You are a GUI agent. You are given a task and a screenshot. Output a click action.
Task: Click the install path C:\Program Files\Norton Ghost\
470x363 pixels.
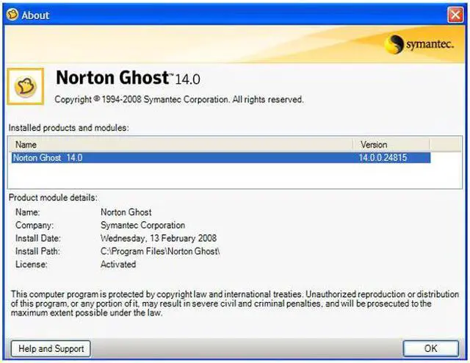click(160, 251)
